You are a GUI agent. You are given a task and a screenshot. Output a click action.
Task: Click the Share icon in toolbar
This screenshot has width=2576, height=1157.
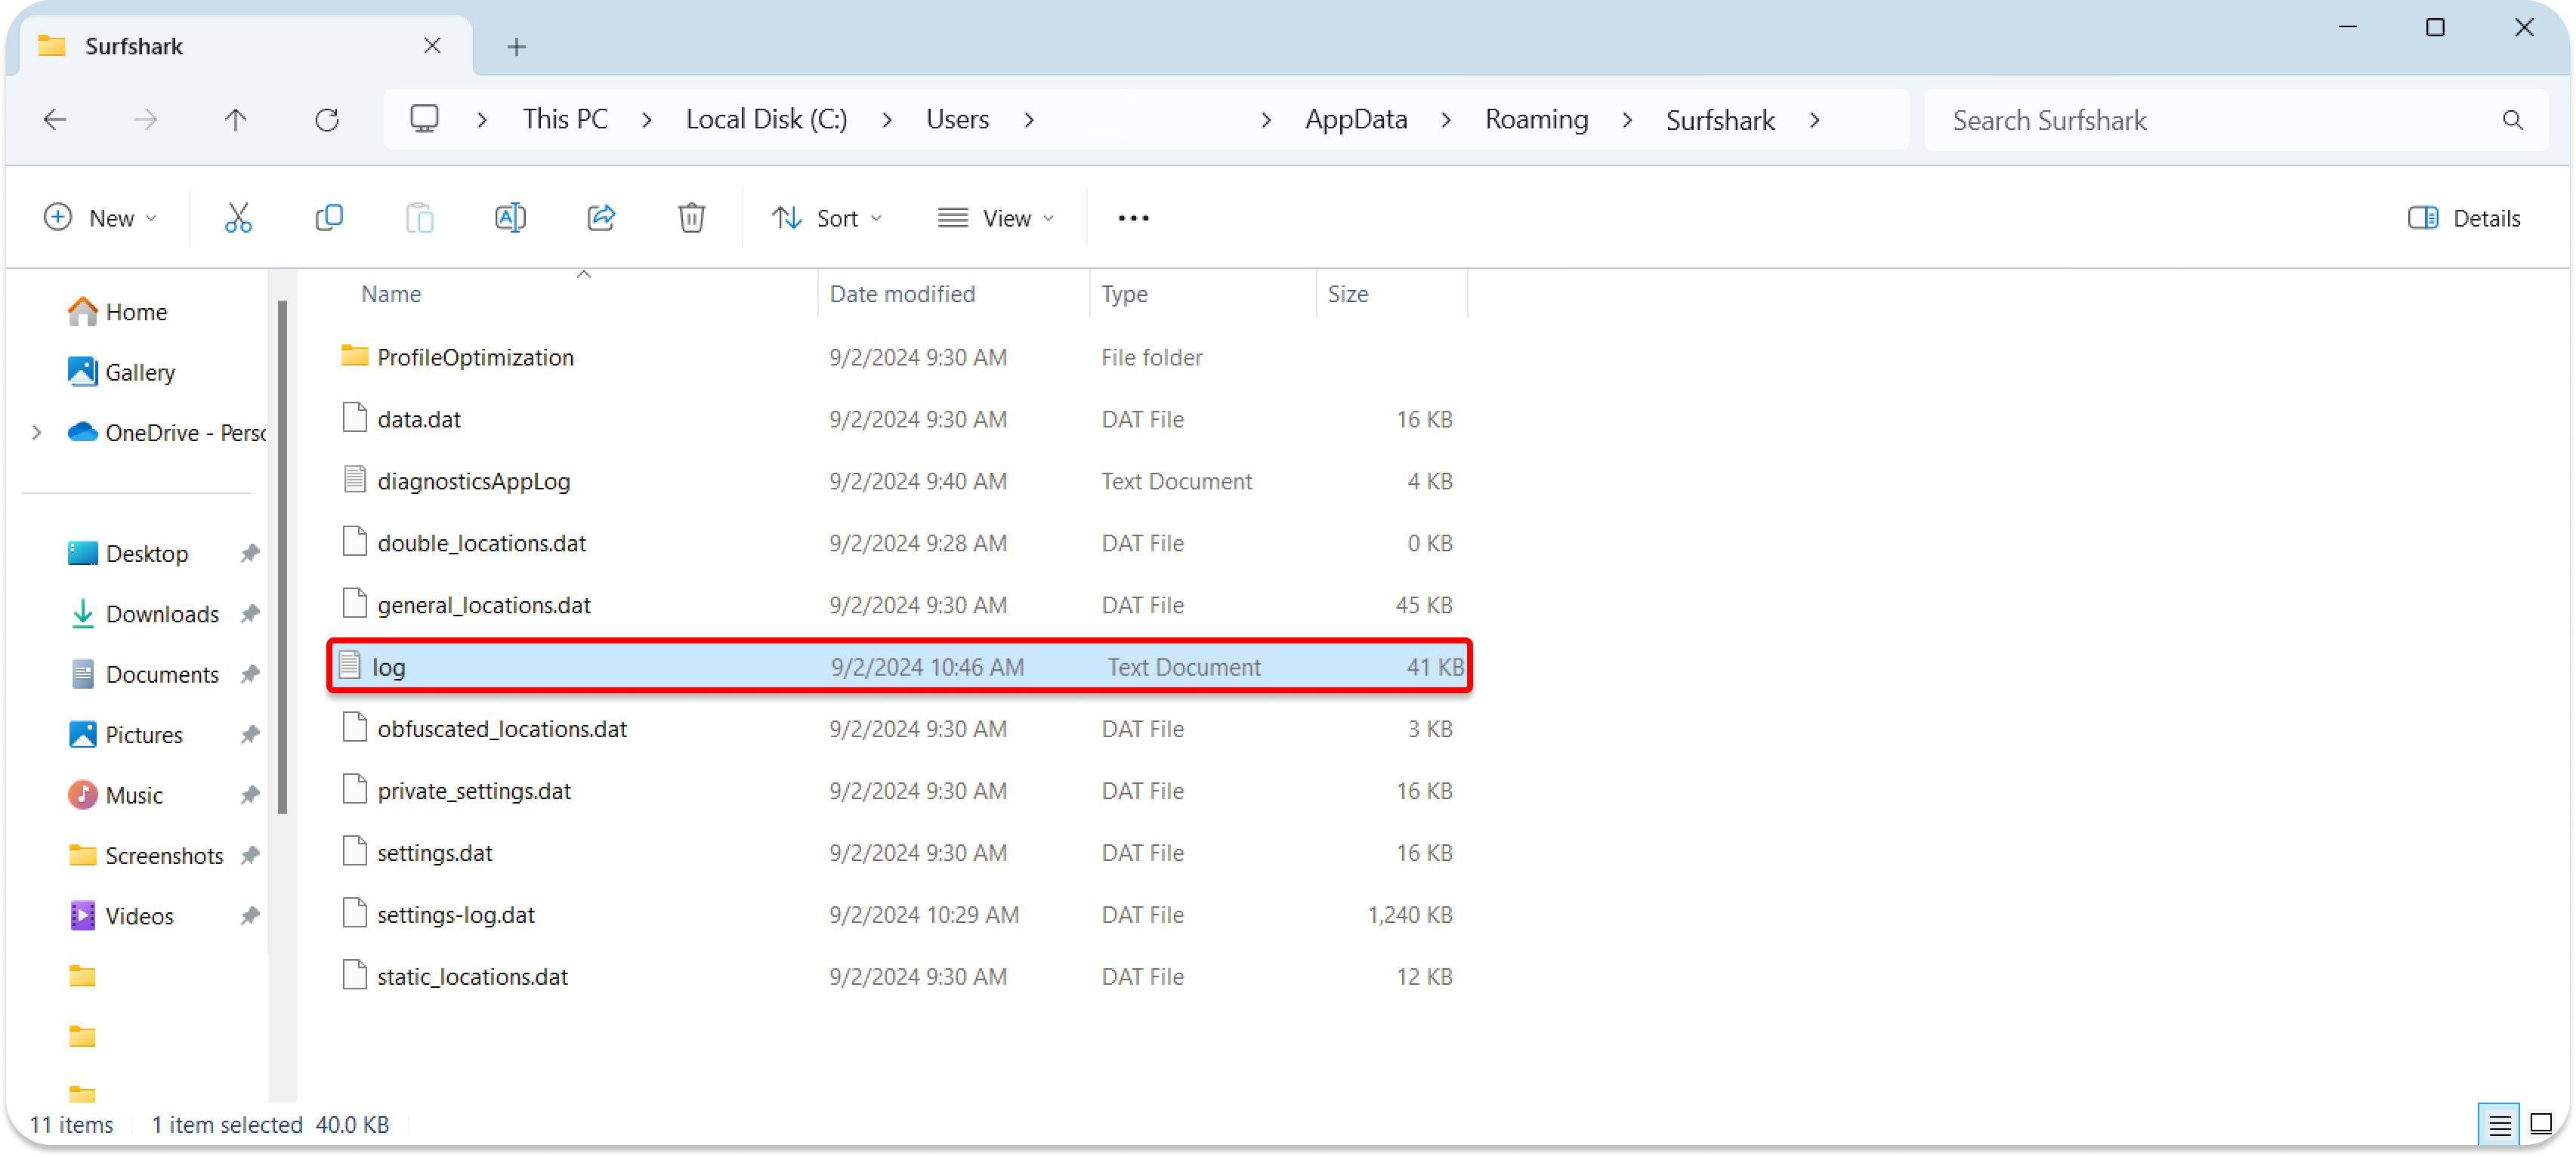point(601,218)
